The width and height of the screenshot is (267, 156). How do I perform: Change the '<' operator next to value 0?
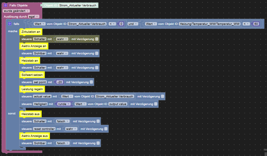112,24
